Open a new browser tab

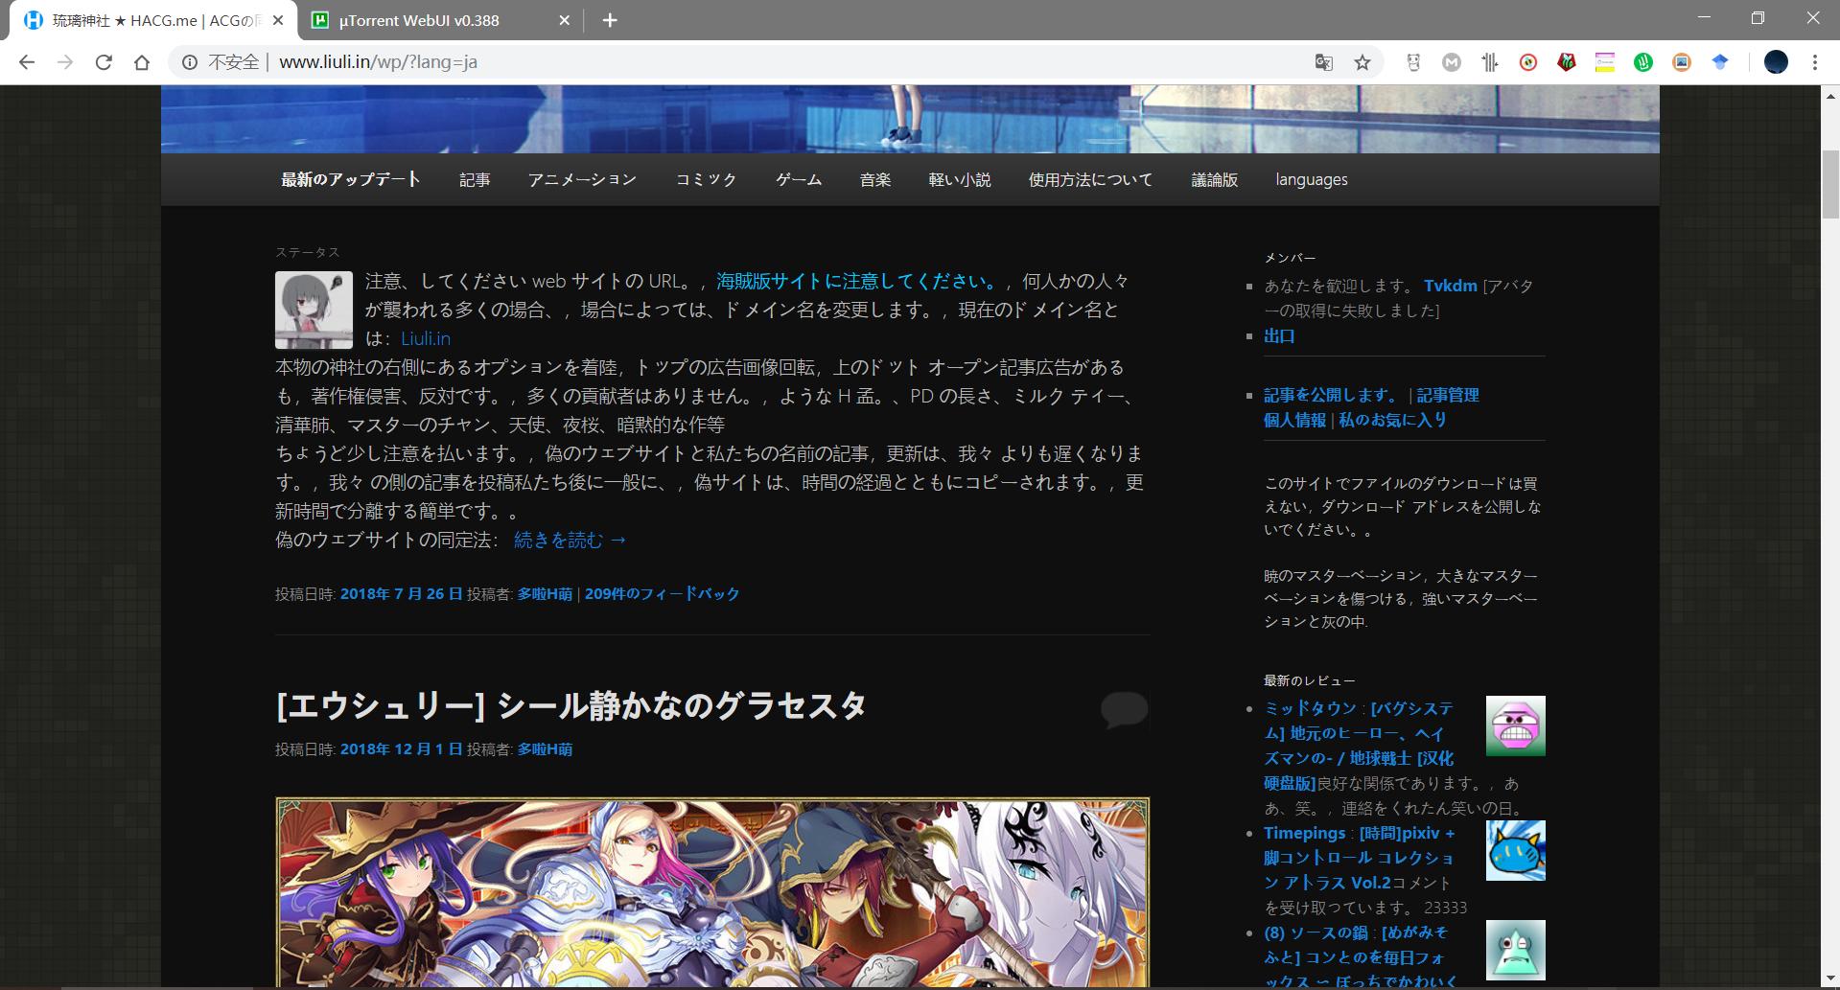pyautogui.click(x=610, y=20)
